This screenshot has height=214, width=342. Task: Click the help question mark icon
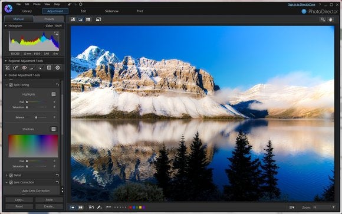coord(320,5)
